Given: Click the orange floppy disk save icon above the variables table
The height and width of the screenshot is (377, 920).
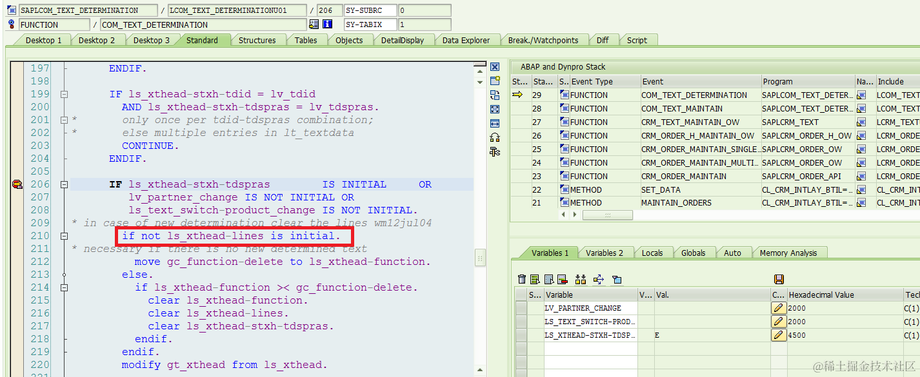Looking at the screenshot, I should click(x=779, y=279).
